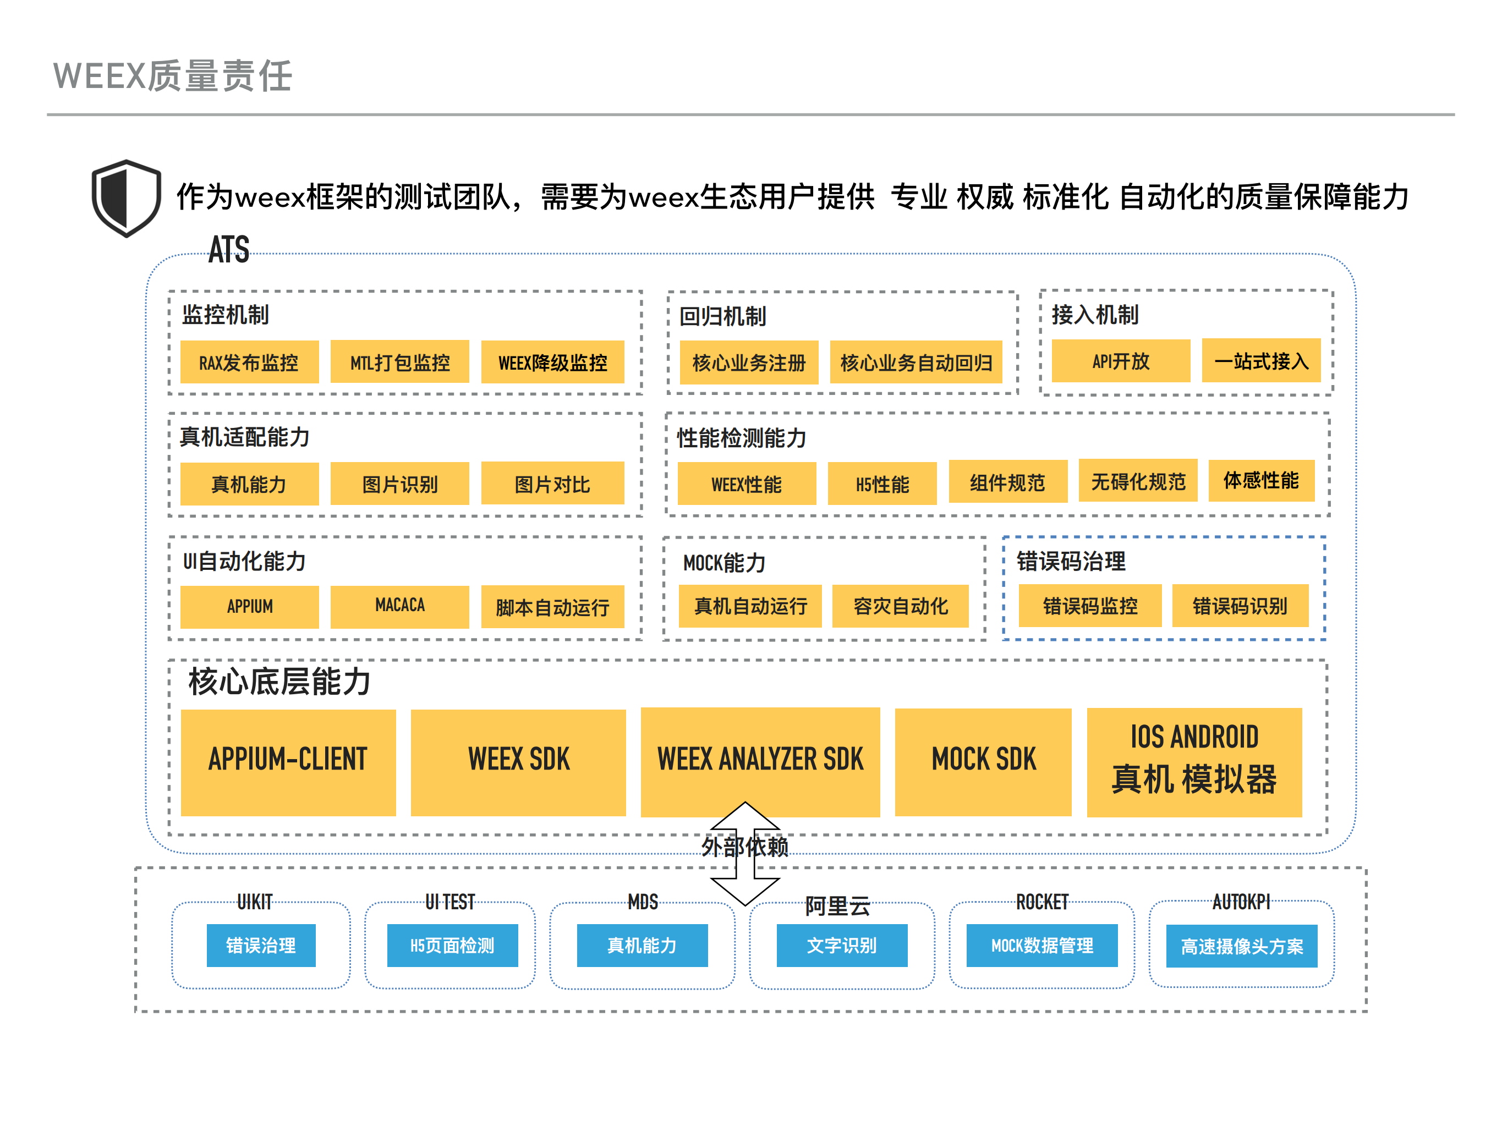Click 真机能力 under 真机适配能力
This screenshot has width=1502, height=1126.
coord(249,484)
